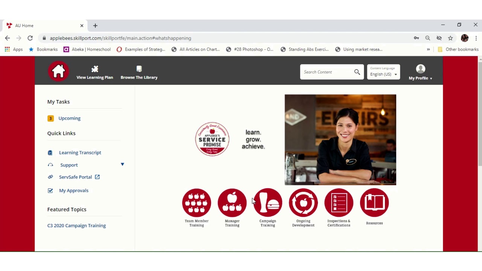Click the crossed-out eye icon in address bar
The width and height of the screenshot is (482, 271).
pyautogui.click(x=439, y=38)
